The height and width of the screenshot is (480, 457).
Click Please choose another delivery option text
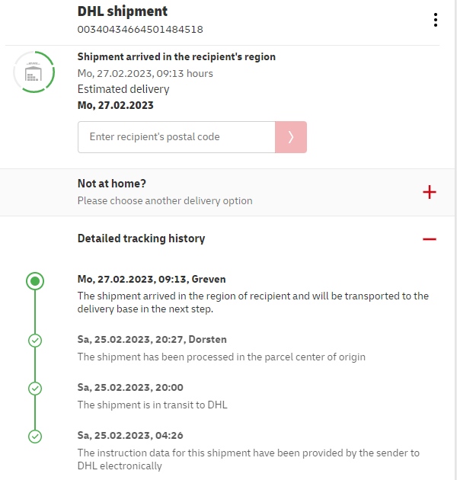pyautogui.click(x=165, y=201)
